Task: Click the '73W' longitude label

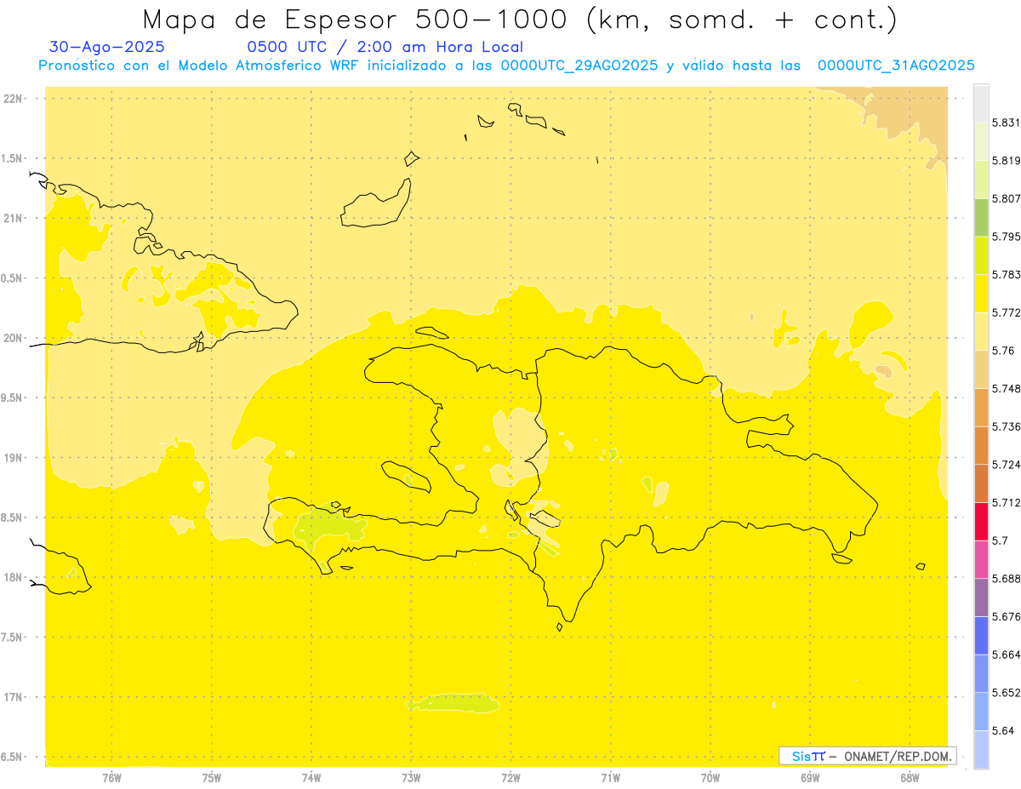Action: coord(411,778)
